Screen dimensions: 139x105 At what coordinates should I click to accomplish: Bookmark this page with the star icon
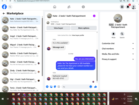pos(128,1)
